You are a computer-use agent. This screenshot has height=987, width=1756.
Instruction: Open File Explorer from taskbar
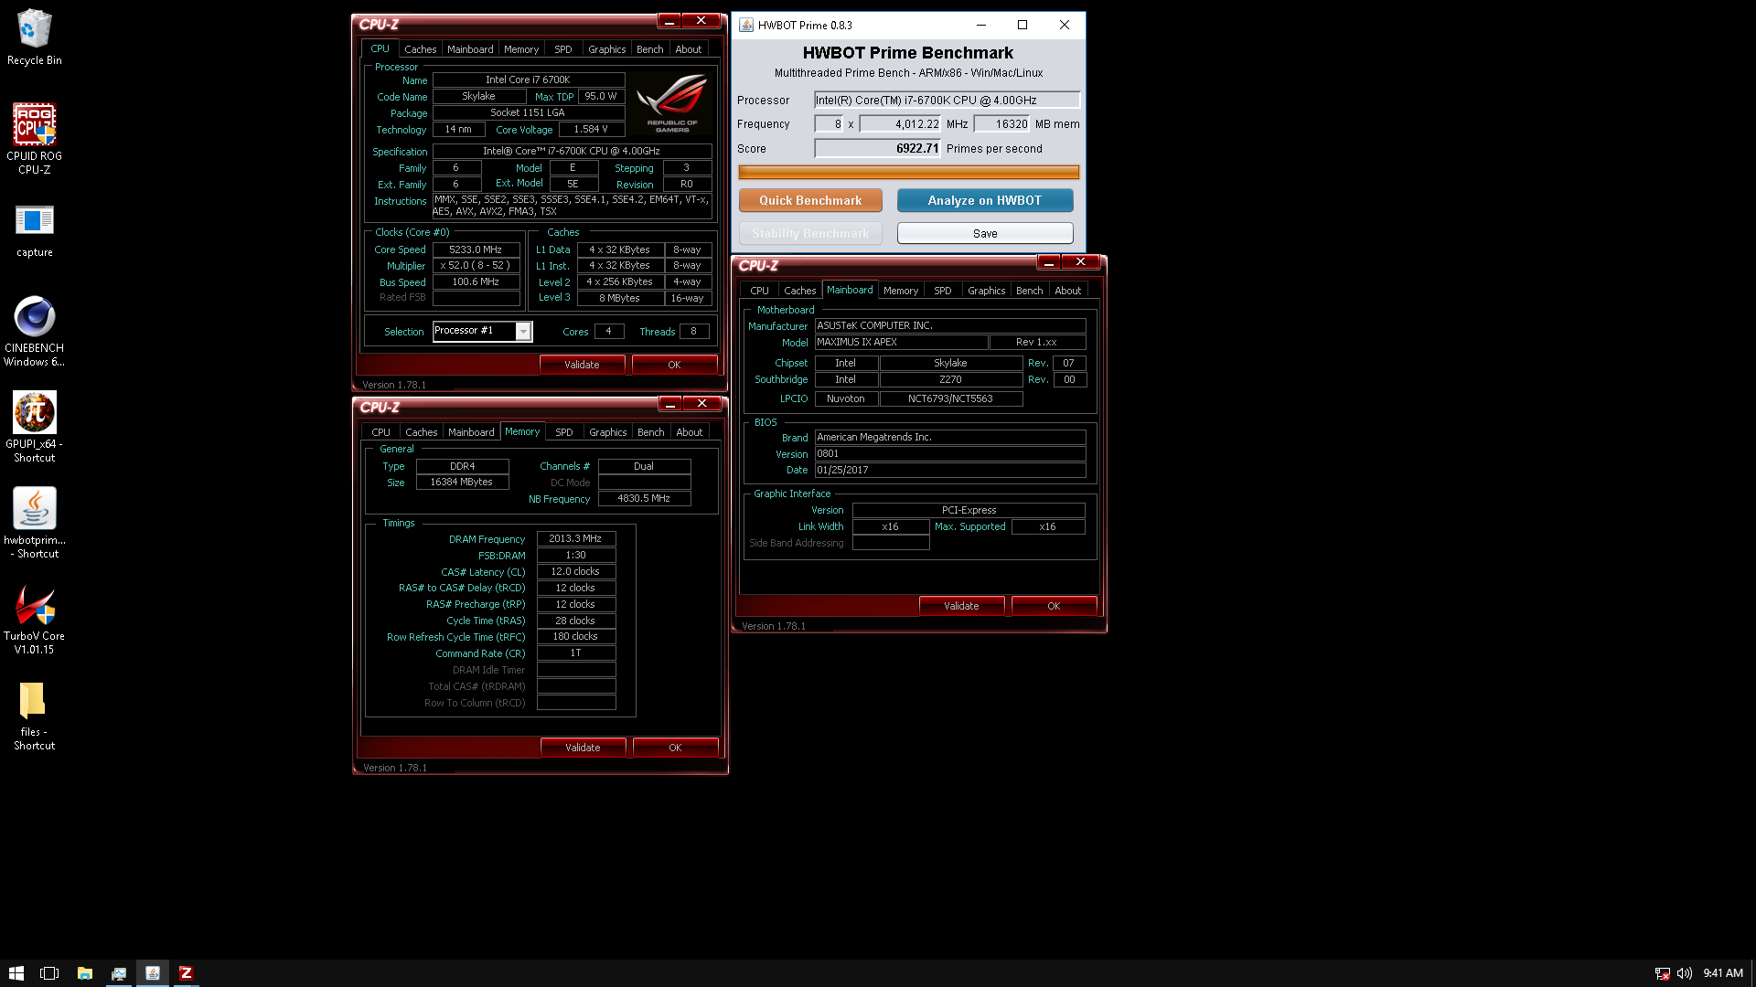[x=84, y=973]
